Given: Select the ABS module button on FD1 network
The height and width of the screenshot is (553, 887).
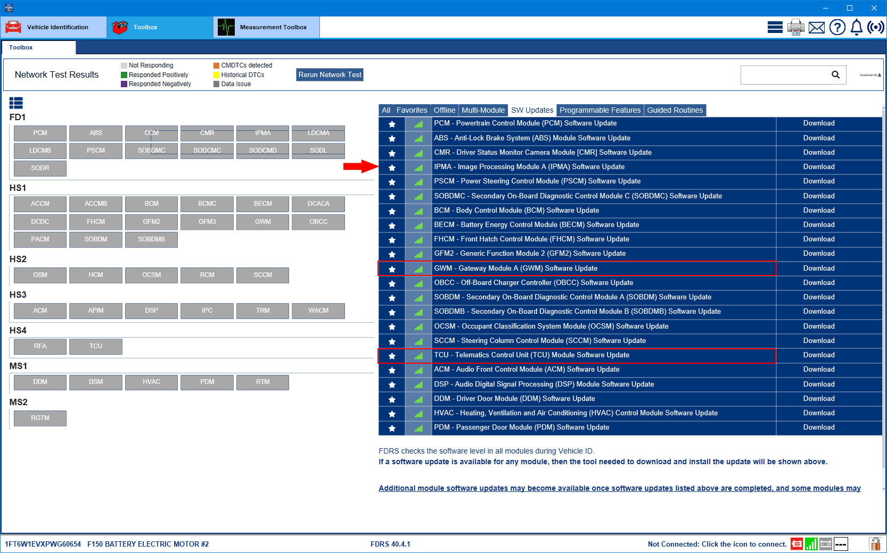Looking at the screenshot, I should (96, 133).
